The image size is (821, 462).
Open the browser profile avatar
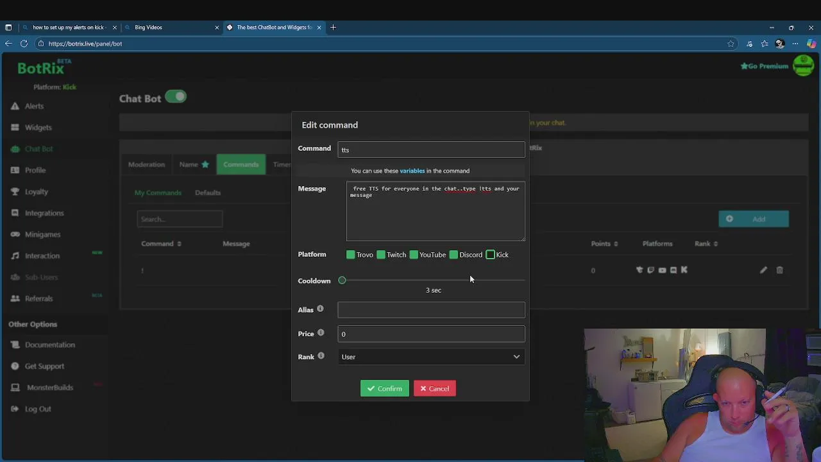pos(780,44)
